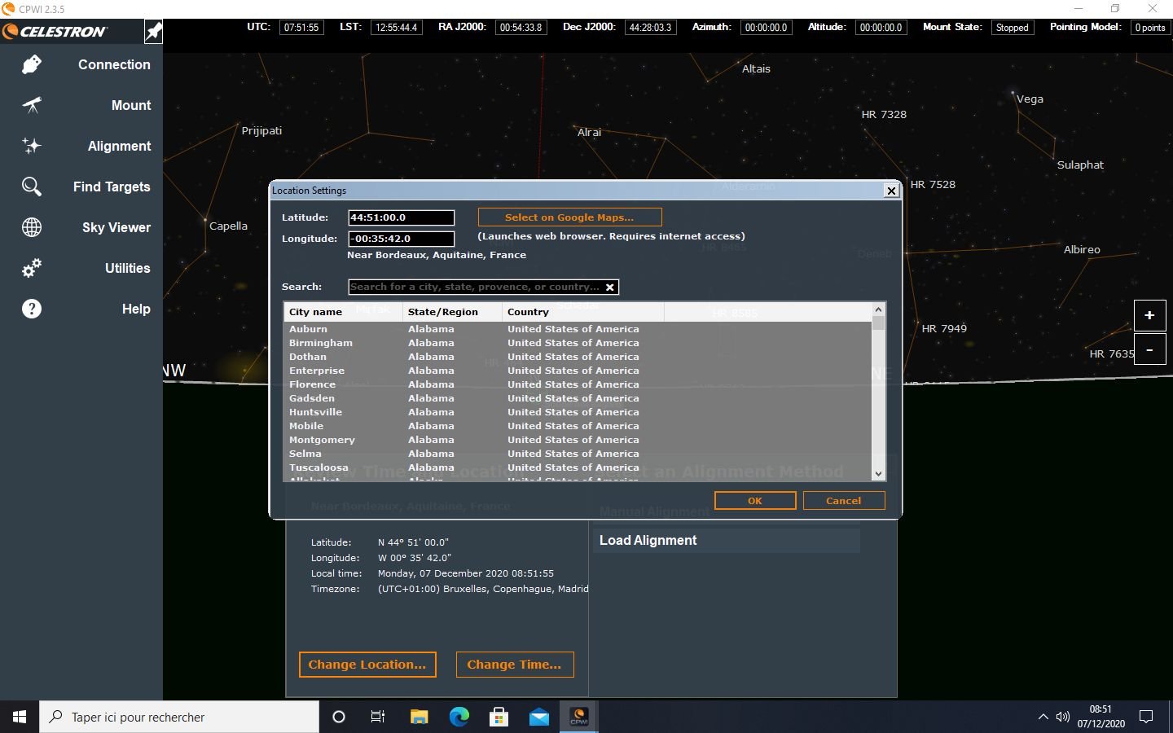Click Select on Google Maps button

pyautogui.click(x=569, y=217)
